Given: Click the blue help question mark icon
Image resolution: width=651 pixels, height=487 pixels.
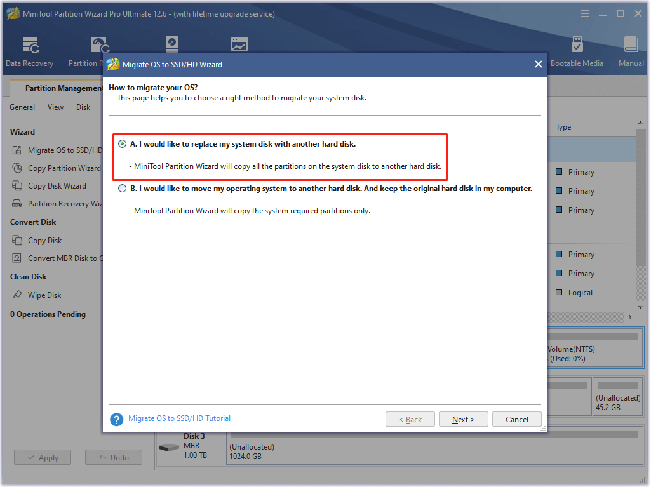Looking at the screenshot, I should [117, 419].
